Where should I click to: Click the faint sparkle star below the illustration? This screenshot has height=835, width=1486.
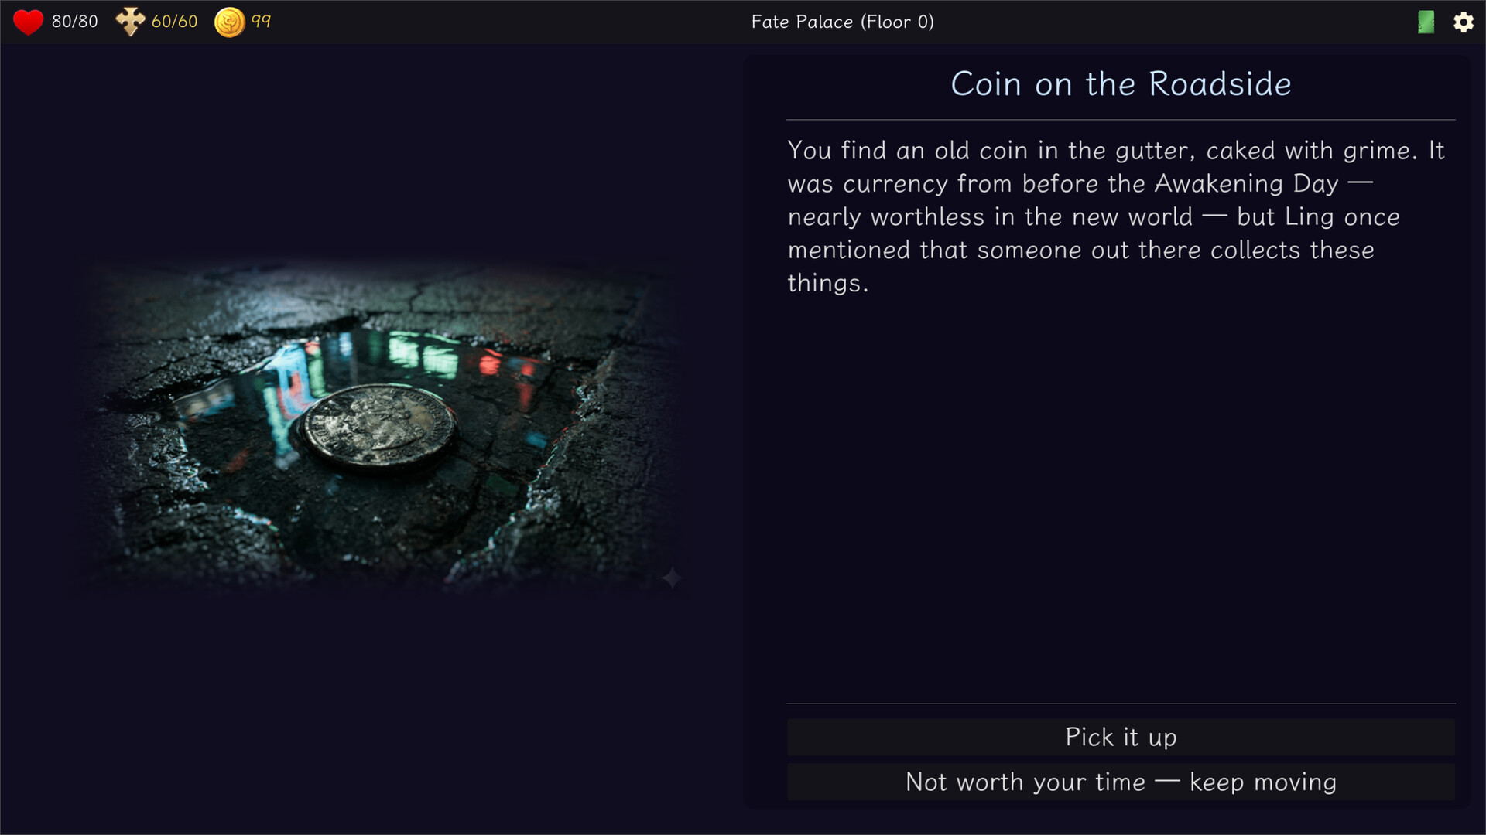[x=671, y=578]
